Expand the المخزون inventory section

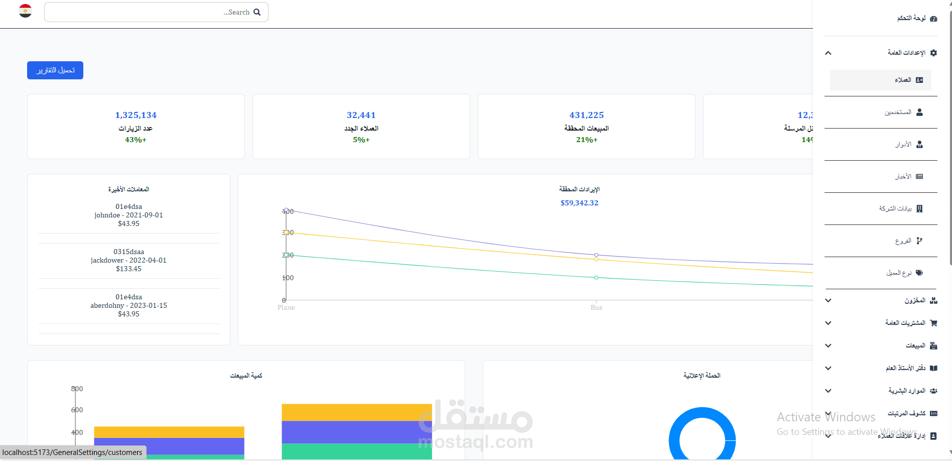[x=828, y=300]
